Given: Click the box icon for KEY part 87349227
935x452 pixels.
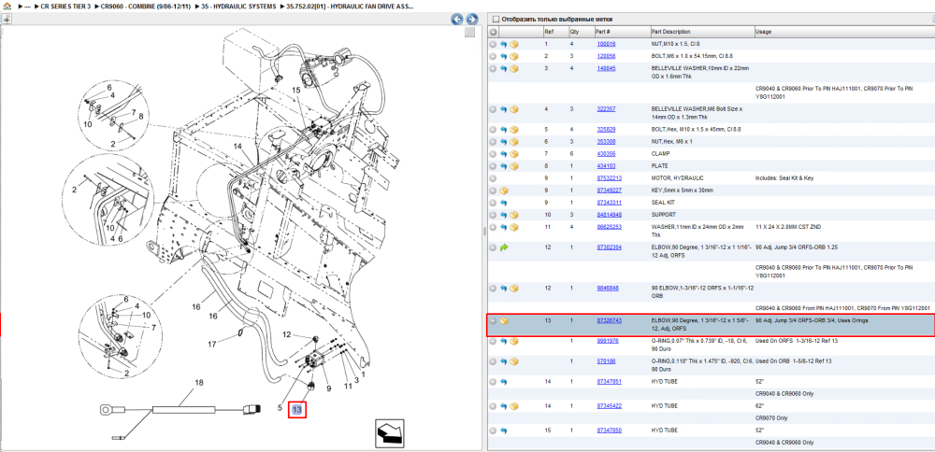Looking at the screenshot, I should (504, 191).
